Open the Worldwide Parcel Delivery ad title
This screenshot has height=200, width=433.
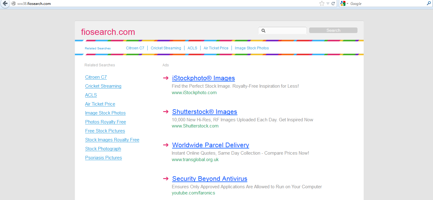click(x=210, y=145)
